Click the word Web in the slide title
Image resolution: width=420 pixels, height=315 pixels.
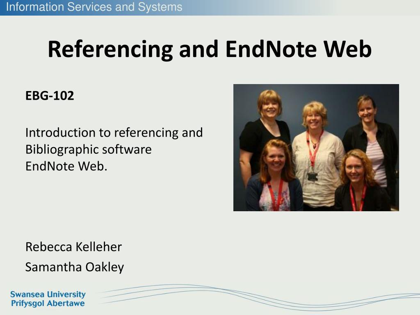[x=347, y=49]
